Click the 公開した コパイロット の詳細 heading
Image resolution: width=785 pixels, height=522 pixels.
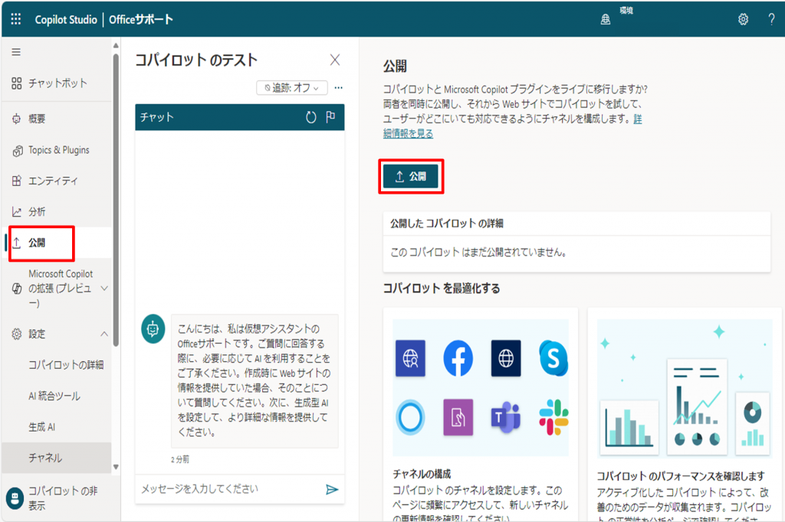tap(447, 223)
